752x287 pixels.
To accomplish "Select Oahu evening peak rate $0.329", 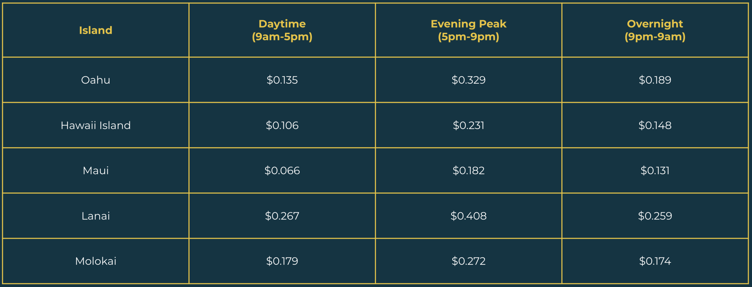I will coord(469,80).
